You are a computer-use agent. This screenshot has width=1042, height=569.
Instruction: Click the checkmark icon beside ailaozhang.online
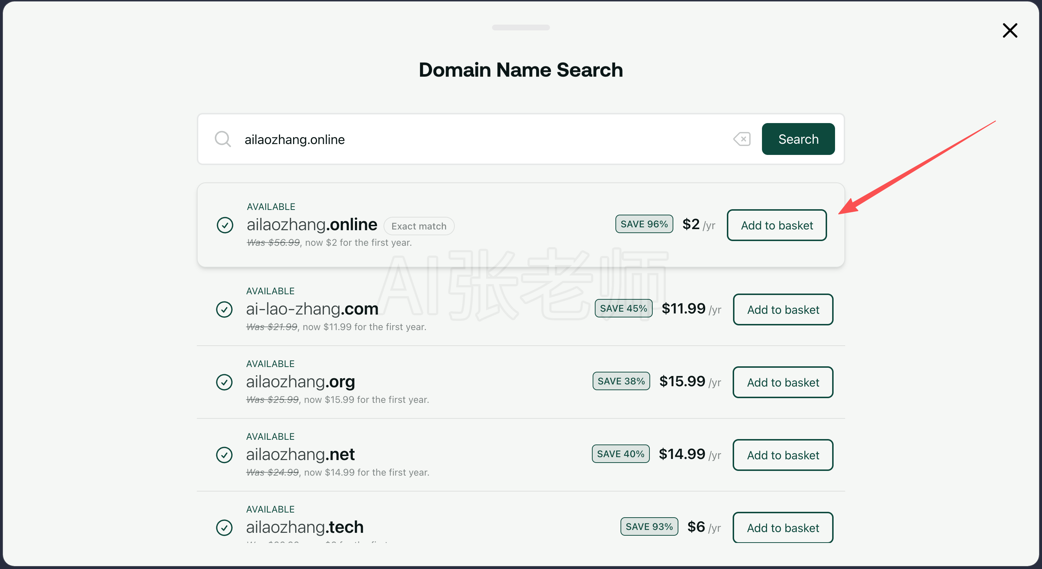coord(225,225)
